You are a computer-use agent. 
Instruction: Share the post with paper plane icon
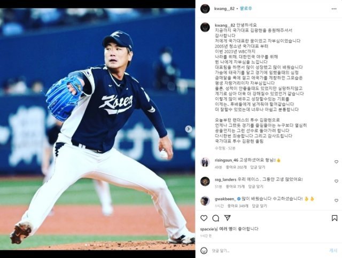tap(227, 218)
